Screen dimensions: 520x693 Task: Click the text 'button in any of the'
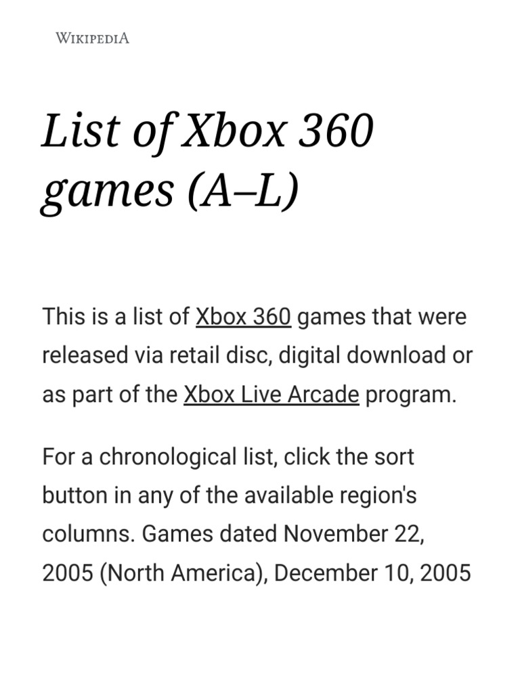pyautogui.click(x=139, y=495)
